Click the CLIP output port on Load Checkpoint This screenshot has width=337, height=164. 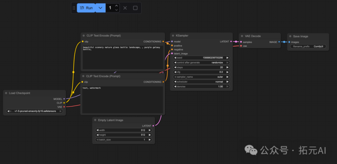64,103
